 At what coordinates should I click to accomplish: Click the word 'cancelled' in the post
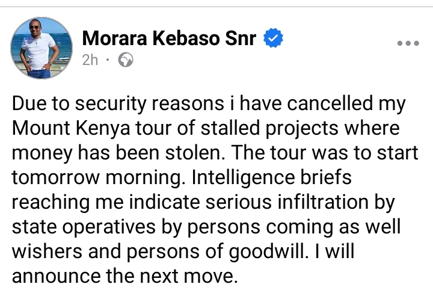coord(330,103)
